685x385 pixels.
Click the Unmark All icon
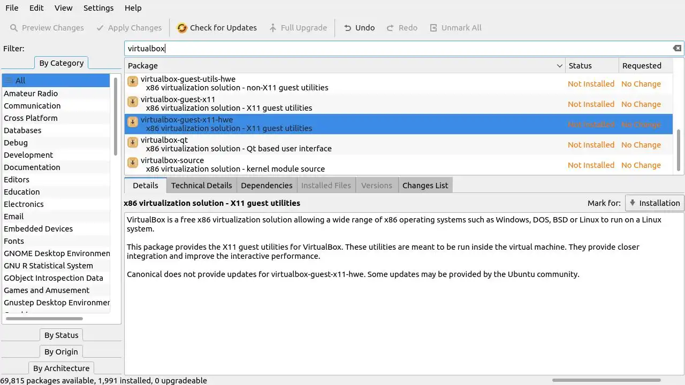(x=433, y=28)
